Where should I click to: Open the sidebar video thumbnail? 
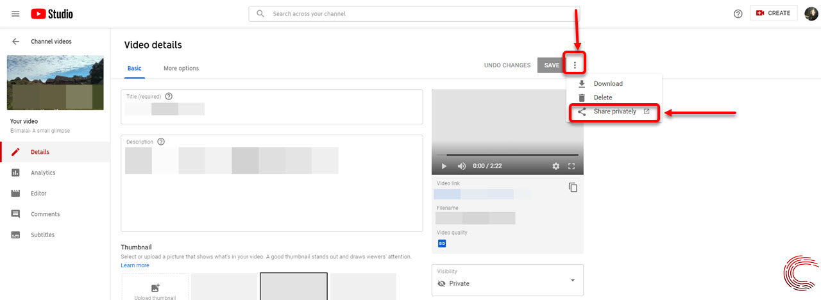(55, 83)
